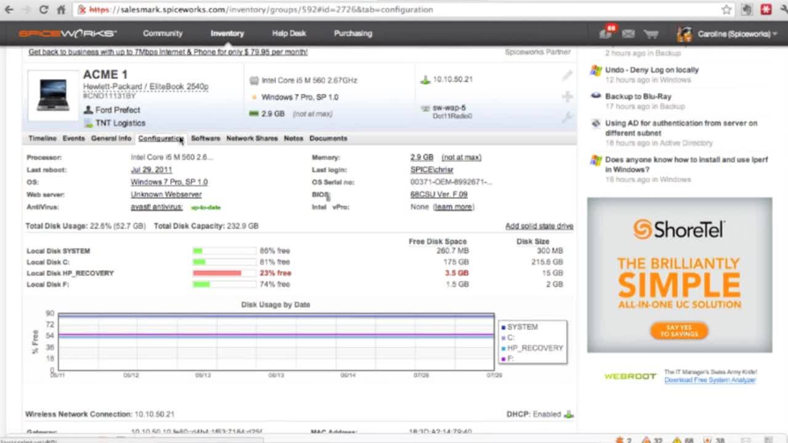Screen dimensions: 788x443
Task: Click the plus icon in device header
Action: point(567,97)
